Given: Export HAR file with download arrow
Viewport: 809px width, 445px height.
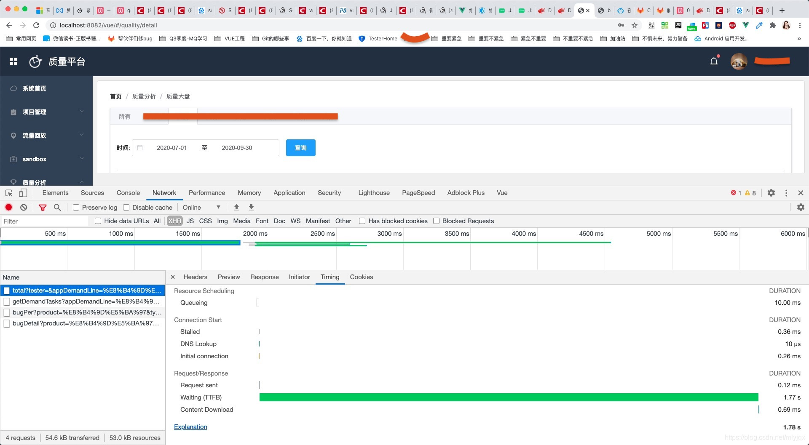Looking at the screenshot, I should (251, 207).
